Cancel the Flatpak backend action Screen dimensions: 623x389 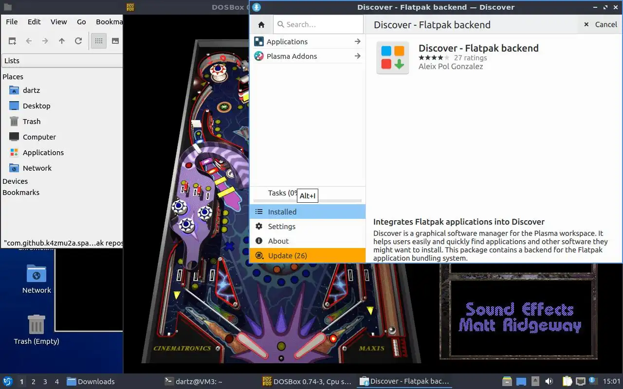pos(600,24)
